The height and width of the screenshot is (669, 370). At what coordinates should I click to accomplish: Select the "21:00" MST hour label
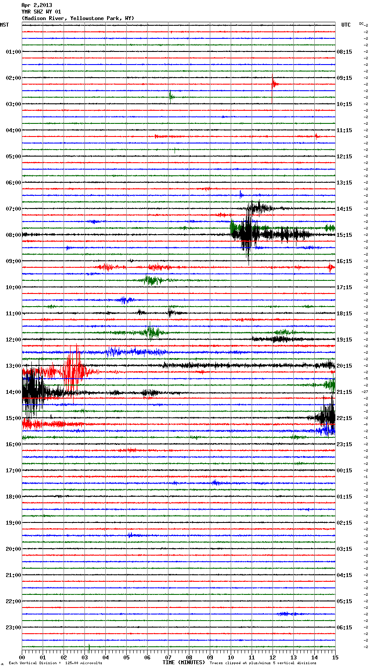tap(13, 575)
